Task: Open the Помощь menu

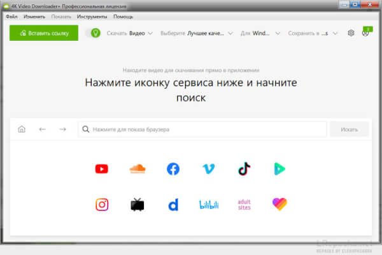Action: (123, 17)
